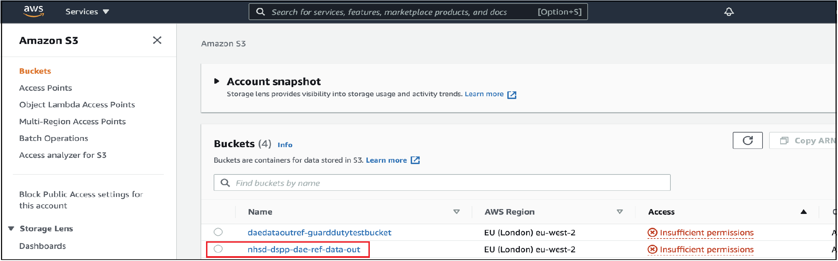This screenshot has width=838, height=261.
Task: Open Batch Operations in sidebar
Action: pos(54,138)
